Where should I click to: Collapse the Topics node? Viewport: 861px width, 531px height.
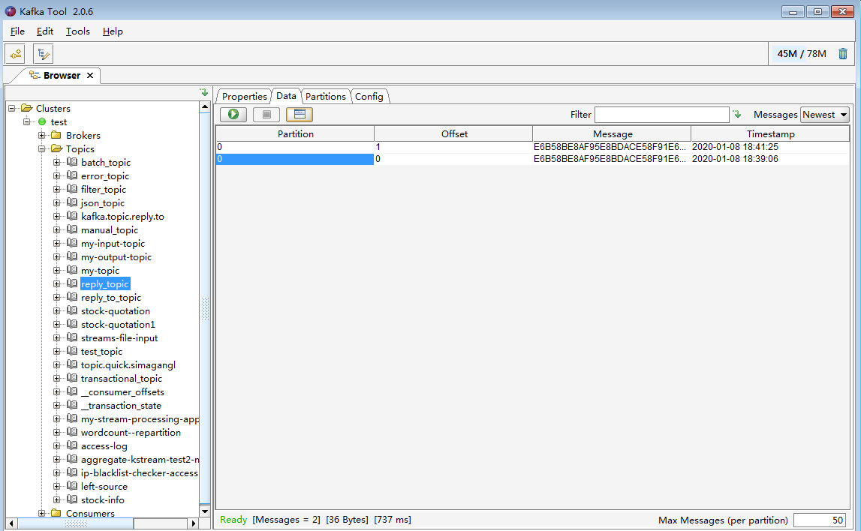click(x=42, y=148)
